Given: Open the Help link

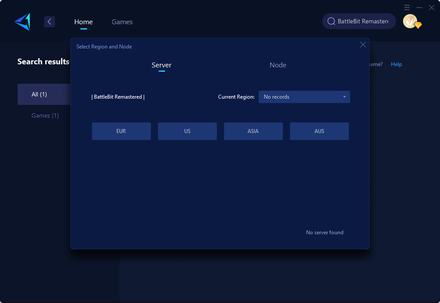Looking at the screenshot, I should click(396, 64).
